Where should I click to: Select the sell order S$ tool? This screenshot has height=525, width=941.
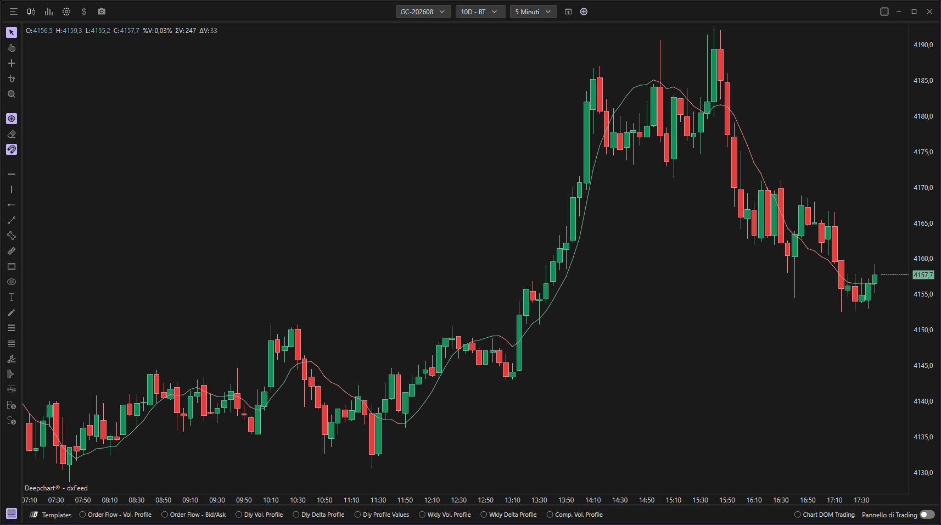coord(12,421)
